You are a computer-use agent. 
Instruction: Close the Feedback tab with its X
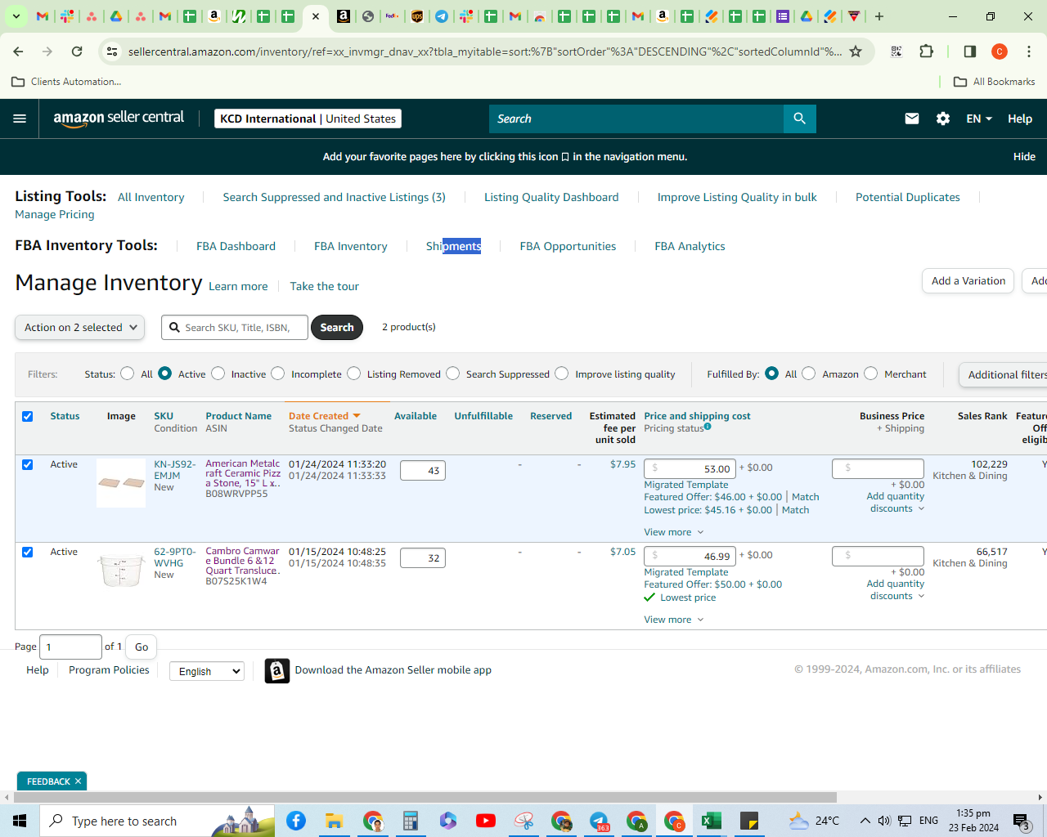(x=78, y=781)
